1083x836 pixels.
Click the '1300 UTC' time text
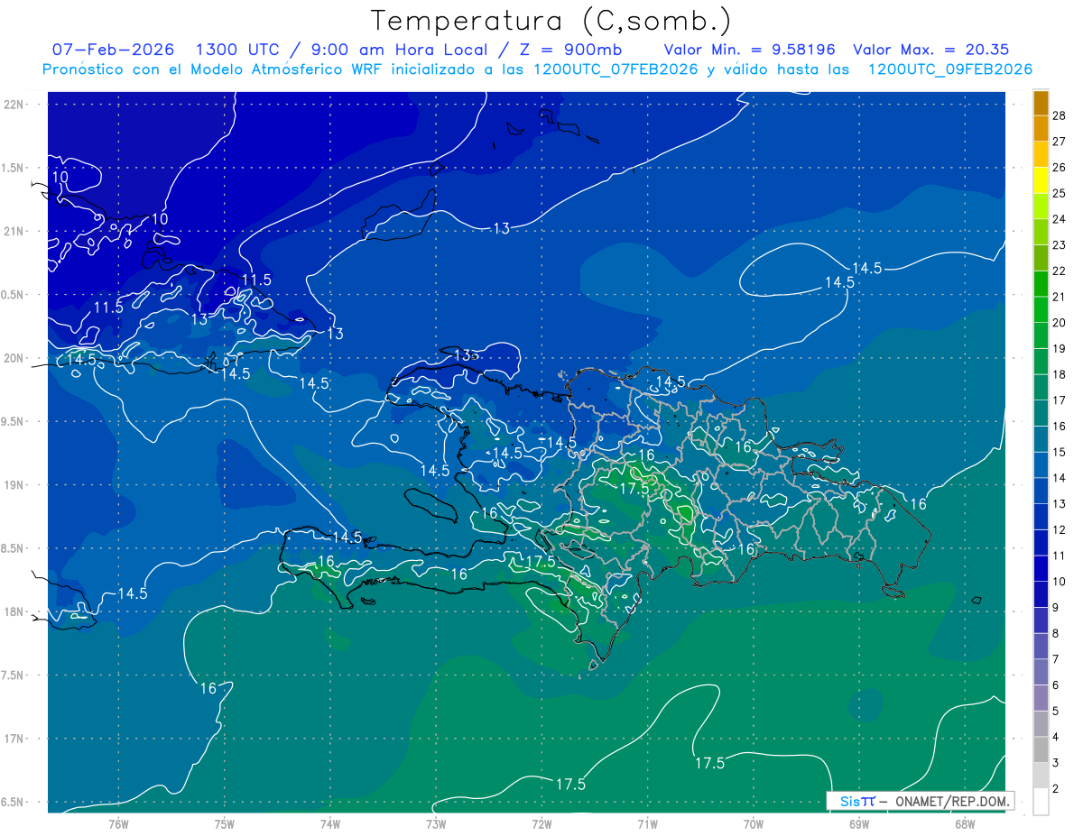pyautogui.click(x=238, y=50)
